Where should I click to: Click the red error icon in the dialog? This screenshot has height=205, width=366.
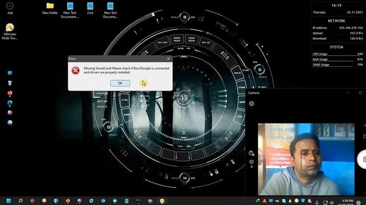pos(75,70)
